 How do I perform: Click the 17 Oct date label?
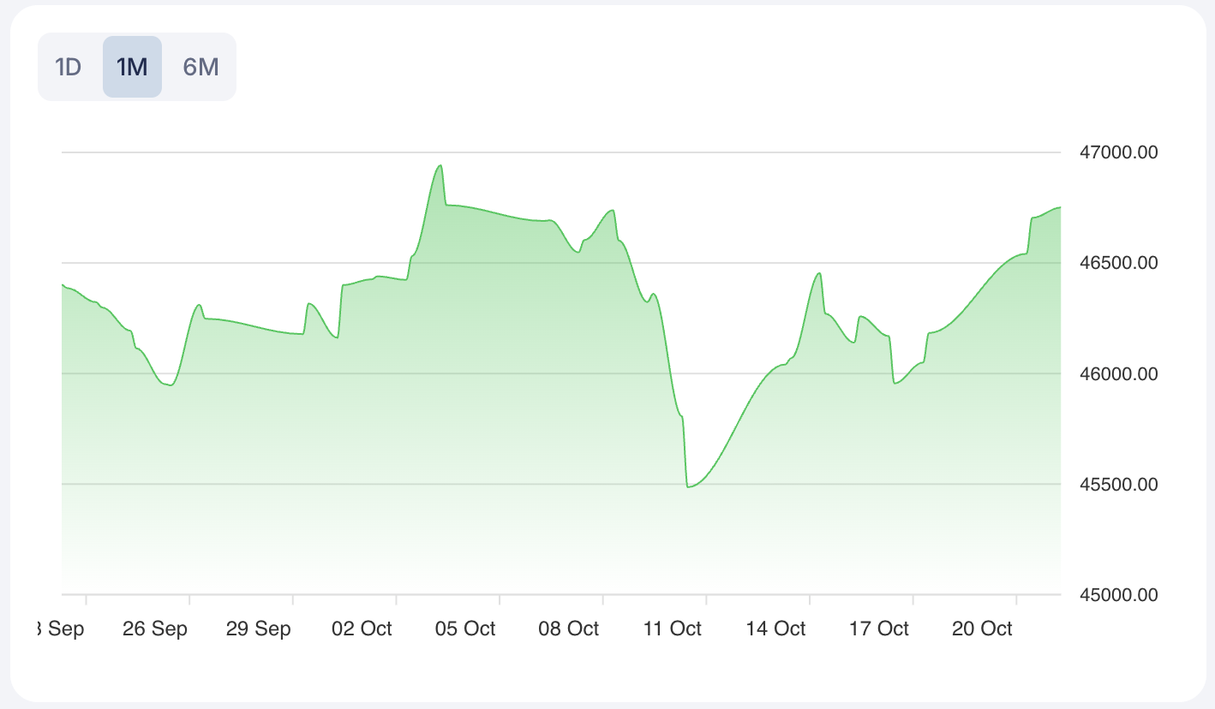pos(879,629)
